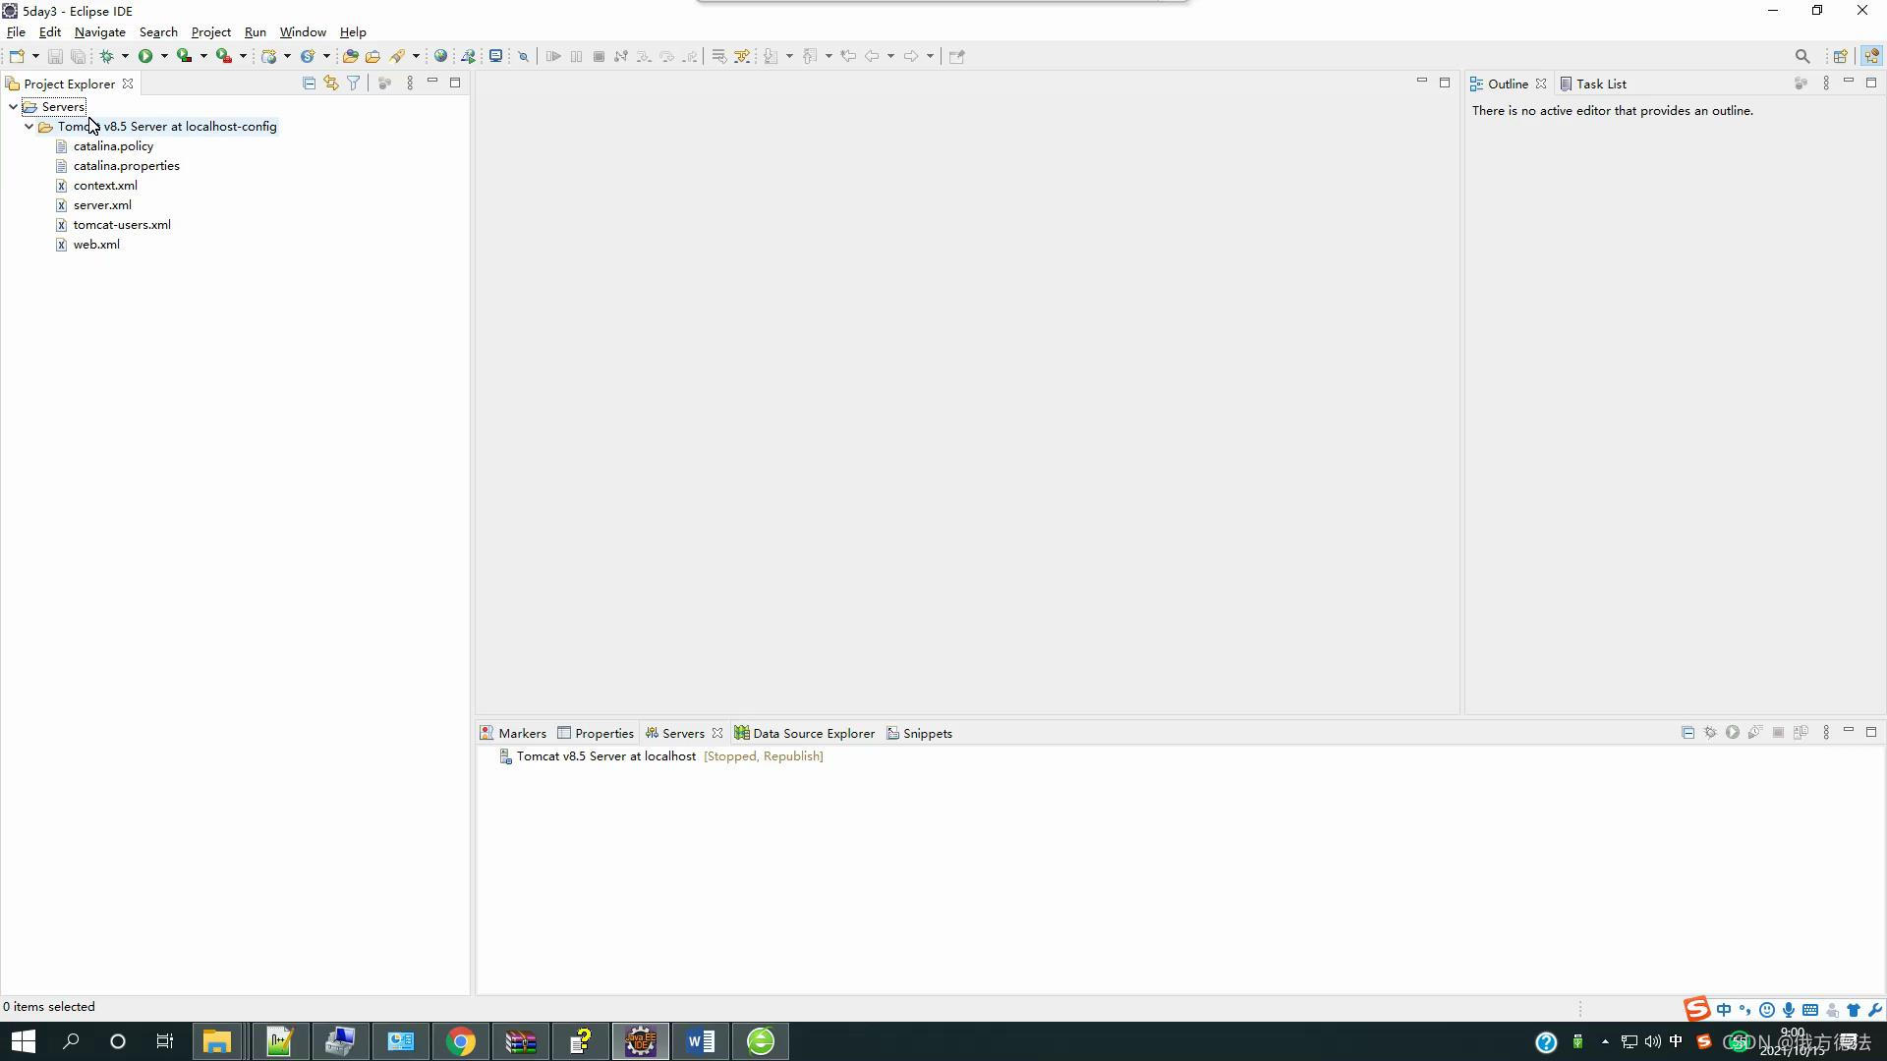This screenshot has width=1887, height=1061.
Task: Select server.xml in Project Explorer
Action: [102, 204]
